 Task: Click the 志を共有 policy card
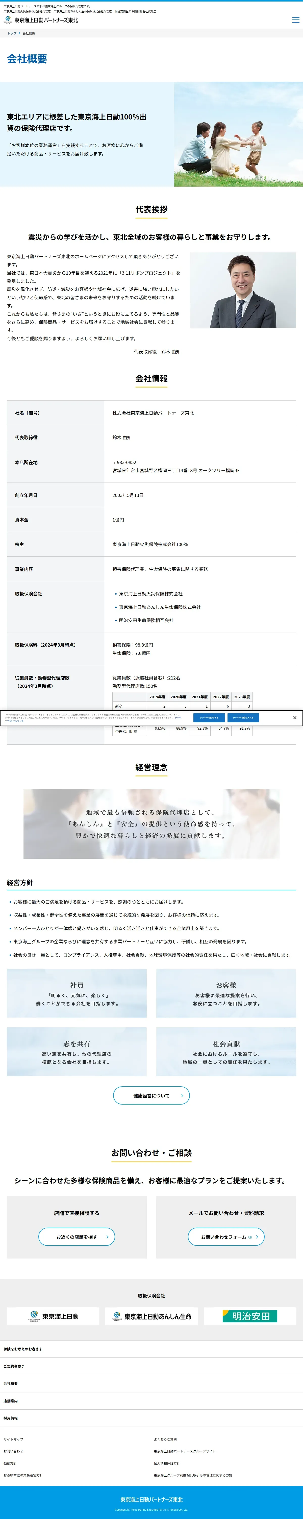pyautogui.click(x=77, y=1052)
